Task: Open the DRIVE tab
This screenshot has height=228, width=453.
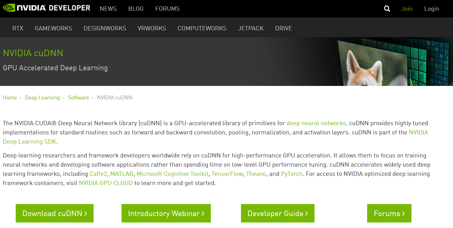Action: pyautogui.click(x=283, y=28)
